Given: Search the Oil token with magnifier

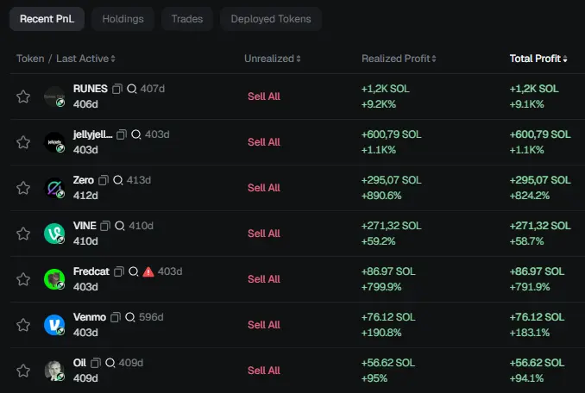Looking at the screenshot, I should pyautogui.click(x=110, y=363).
